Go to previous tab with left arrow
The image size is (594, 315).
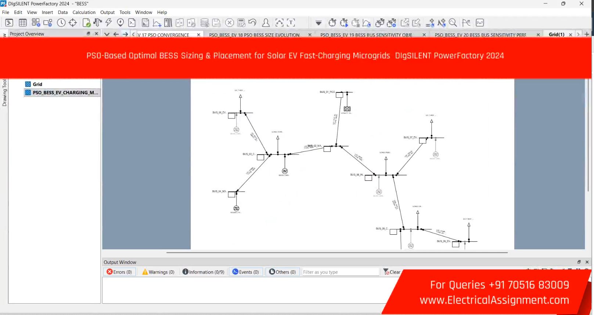(x=116, y=34)
